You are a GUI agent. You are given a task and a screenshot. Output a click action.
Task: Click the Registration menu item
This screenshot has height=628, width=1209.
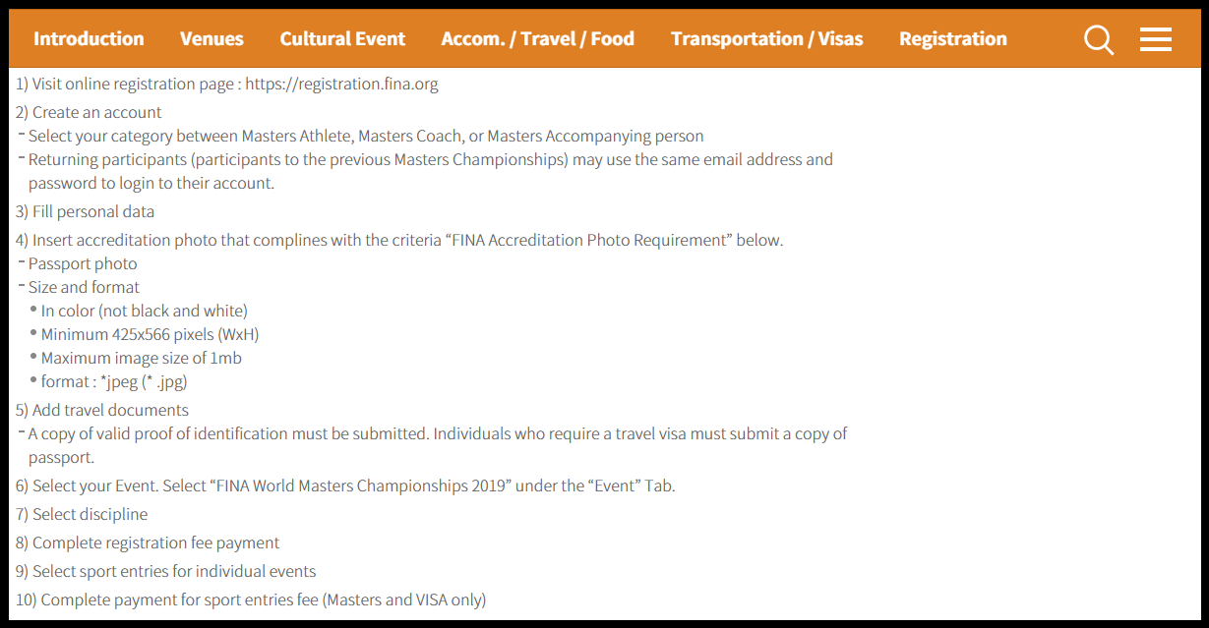[x=952, y=39]
